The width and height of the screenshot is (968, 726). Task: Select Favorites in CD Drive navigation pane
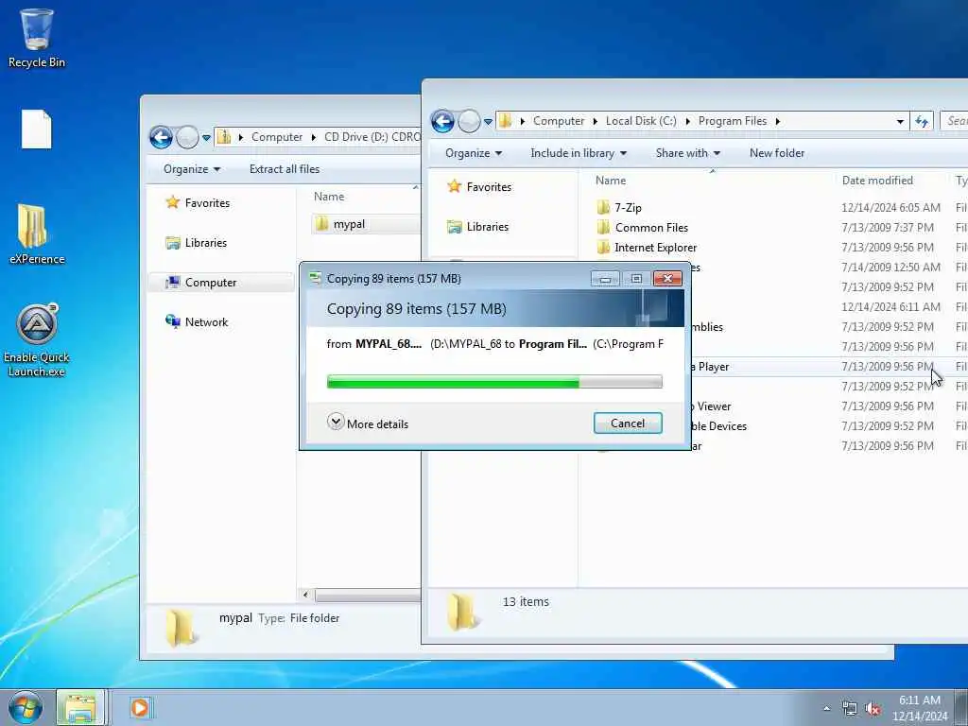[x=198, y=202]
